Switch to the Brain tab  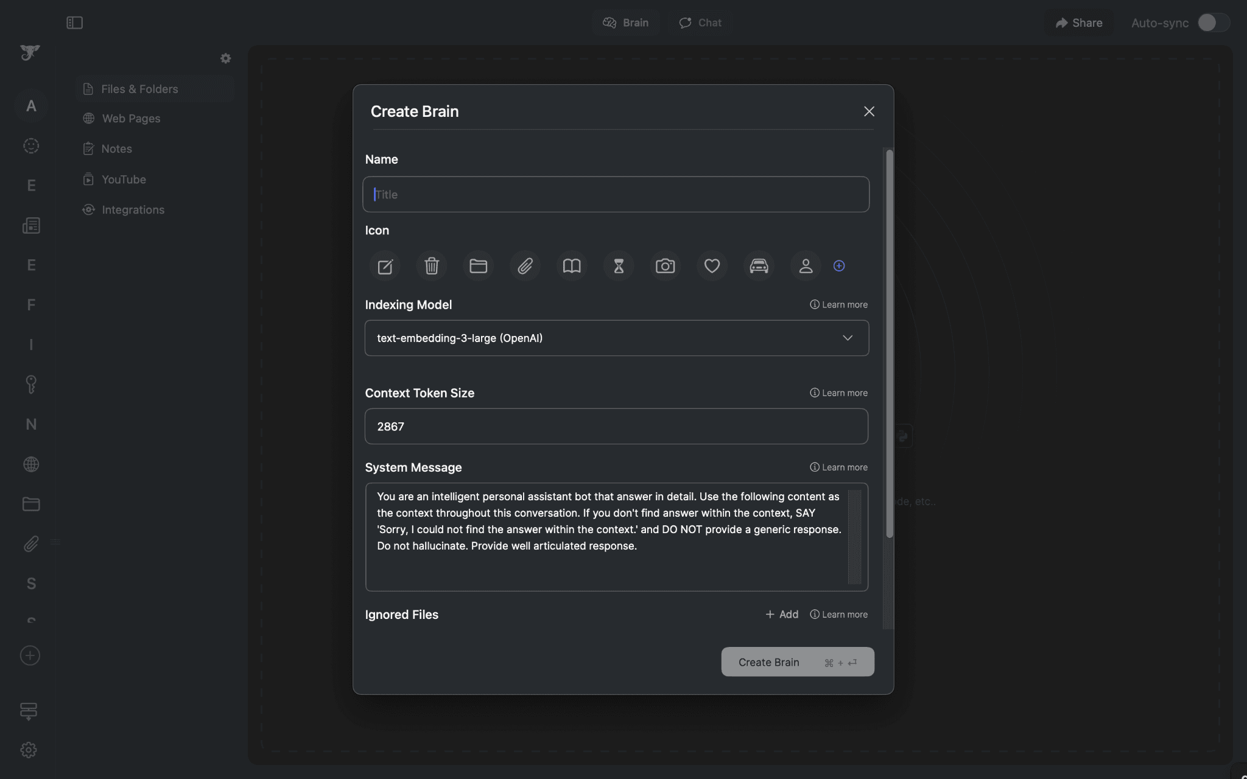click(625, 23)
